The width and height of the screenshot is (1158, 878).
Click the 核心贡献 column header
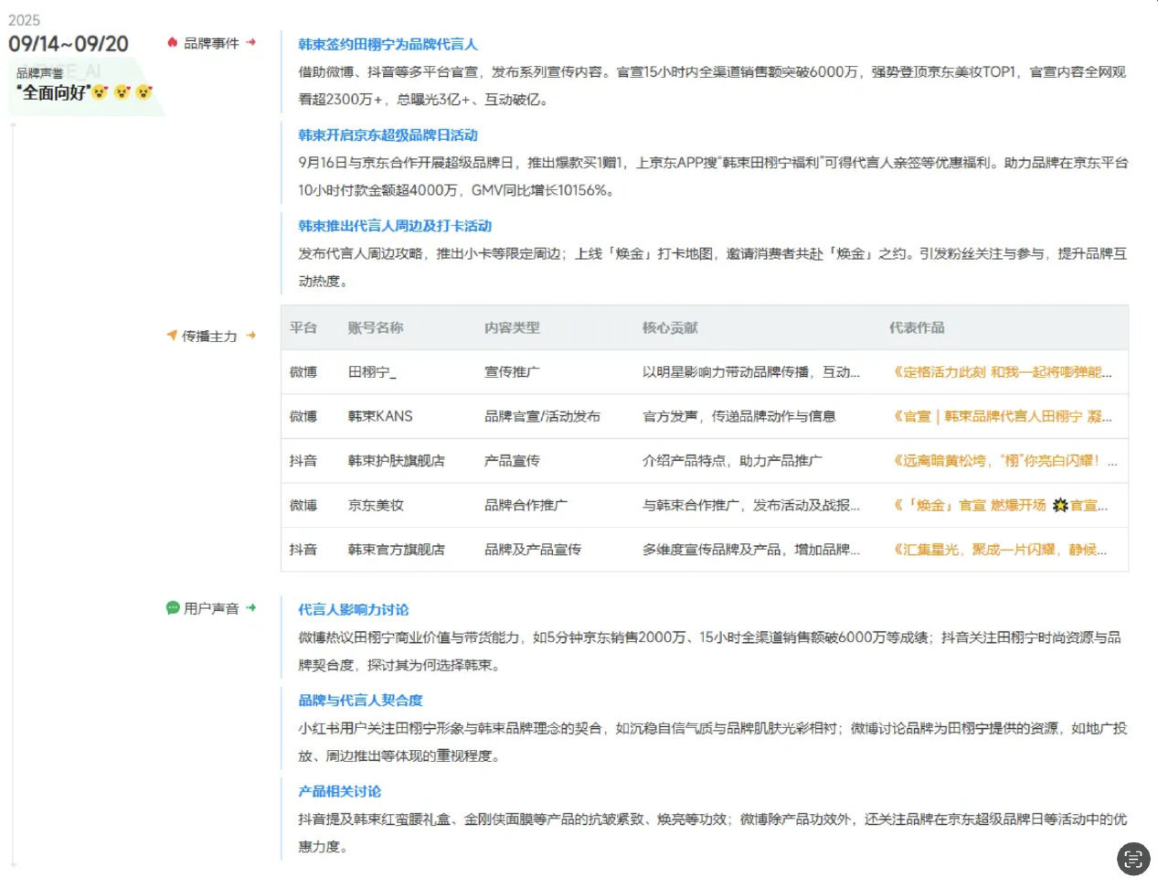670,327
